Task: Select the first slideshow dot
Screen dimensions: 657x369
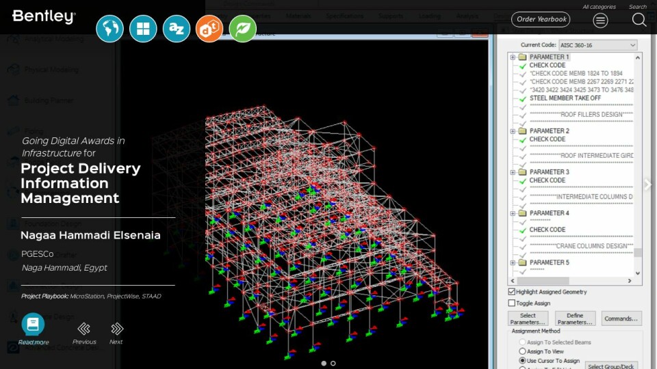Action: click(x=324, y=363)
